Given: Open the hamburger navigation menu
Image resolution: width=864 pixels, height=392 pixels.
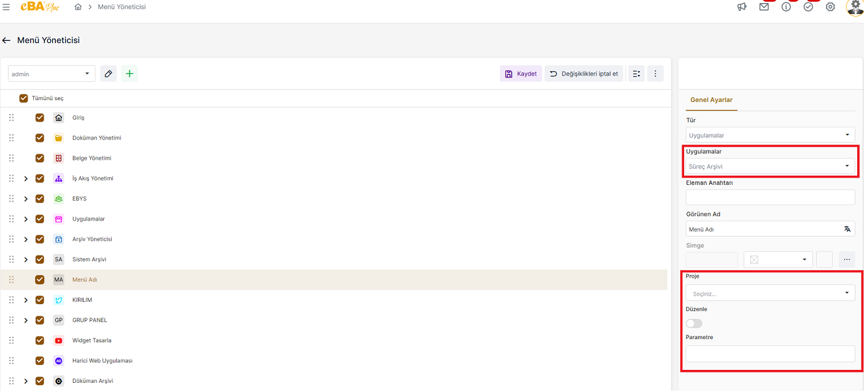Looking at the screenshot, I should click(x=6, y=7).
